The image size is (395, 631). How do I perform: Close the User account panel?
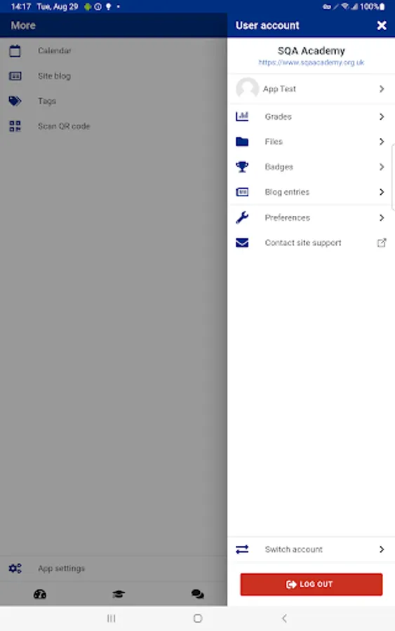point(382,25)
